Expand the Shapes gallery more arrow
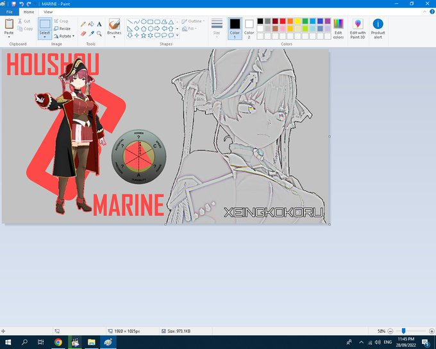Image resolution: width=436 pixels, height=349 pixels. (x=178, y=35)
